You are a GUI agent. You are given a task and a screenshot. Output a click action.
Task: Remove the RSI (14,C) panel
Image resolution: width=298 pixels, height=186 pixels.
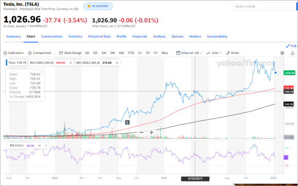tap(40, 146)
